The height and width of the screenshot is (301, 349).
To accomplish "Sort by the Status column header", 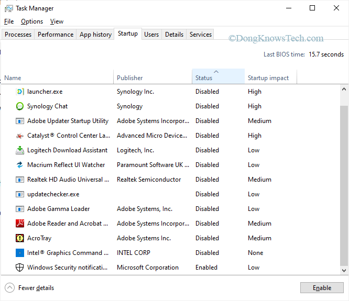I will pos(219,77).
